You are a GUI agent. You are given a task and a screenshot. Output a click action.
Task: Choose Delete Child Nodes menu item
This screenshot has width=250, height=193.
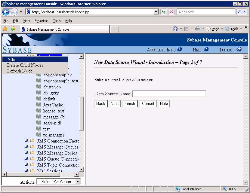pyautogui.click(x=35, y=65)
